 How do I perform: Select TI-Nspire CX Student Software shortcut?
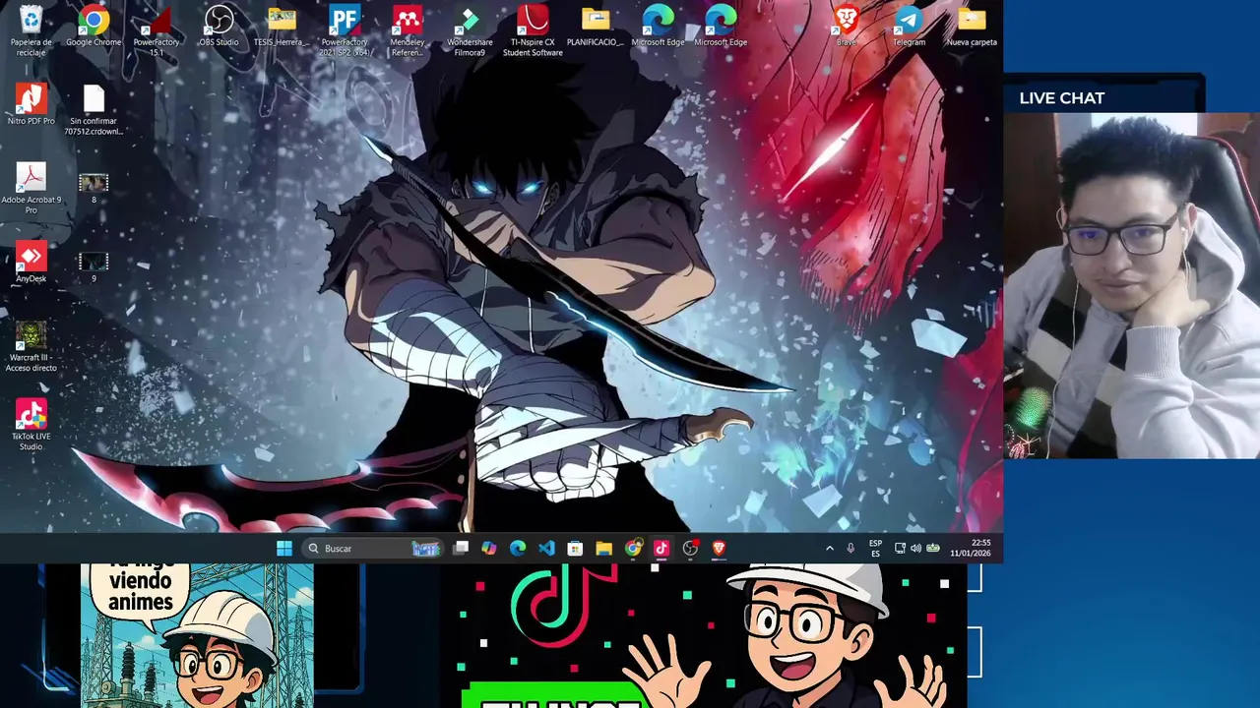tap(533, 30)
